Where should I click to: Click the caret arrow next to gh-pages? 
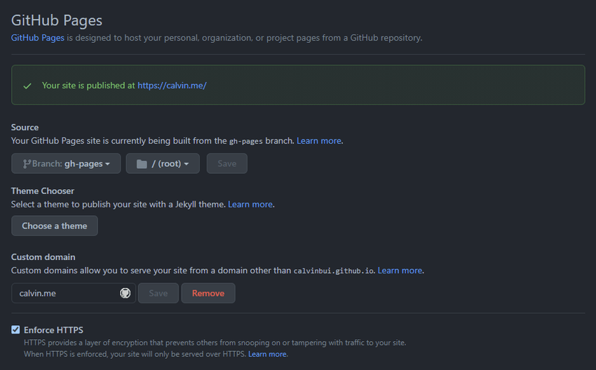107,164
